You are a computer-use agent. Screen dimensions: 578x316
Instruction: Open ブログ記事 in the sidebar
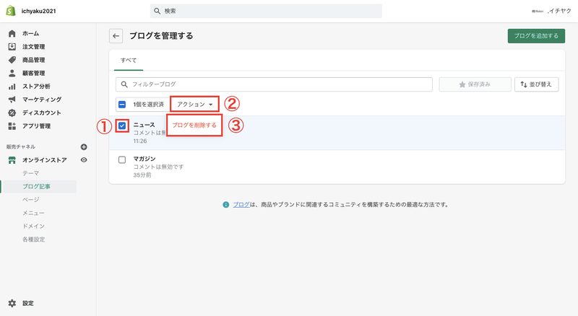click(x=36, y=186)
